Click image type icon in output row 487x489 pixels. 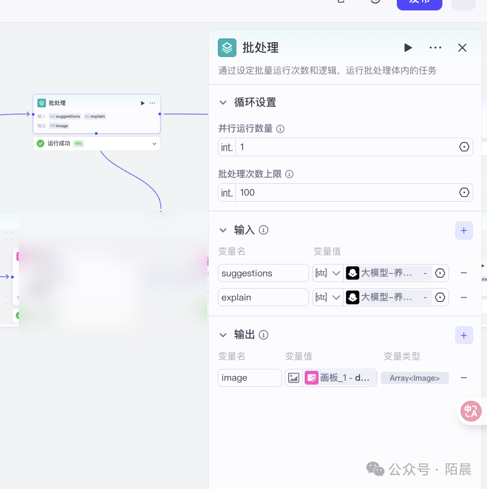coord(293,378)
